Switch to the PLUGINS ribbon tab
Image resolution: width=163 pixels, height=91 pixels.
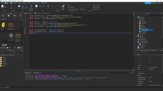pyautogui.click(x=37, y=3)
